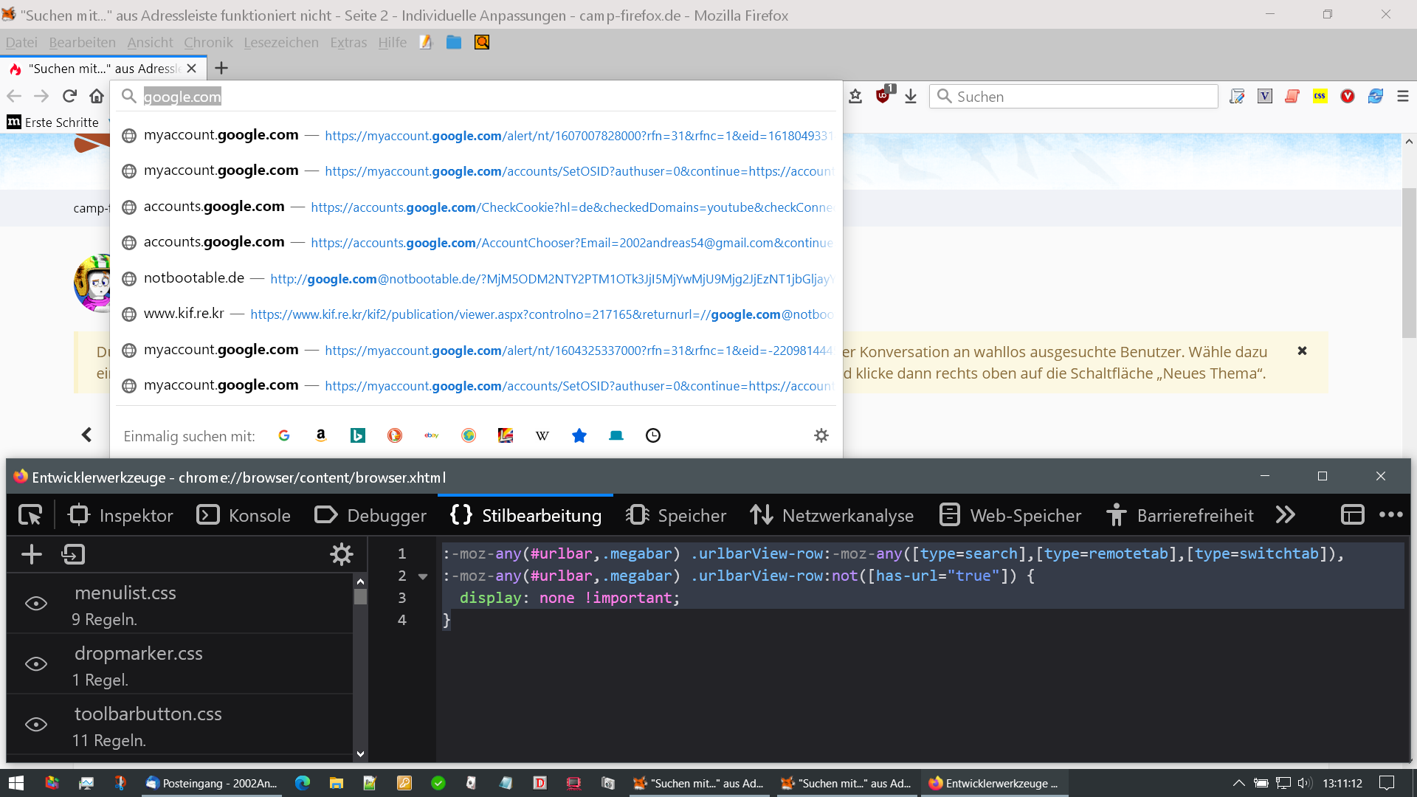Screen dimensions: 1417x797
Task: Open the Lesezeichen menu
Action: click(x=281, y=42)
